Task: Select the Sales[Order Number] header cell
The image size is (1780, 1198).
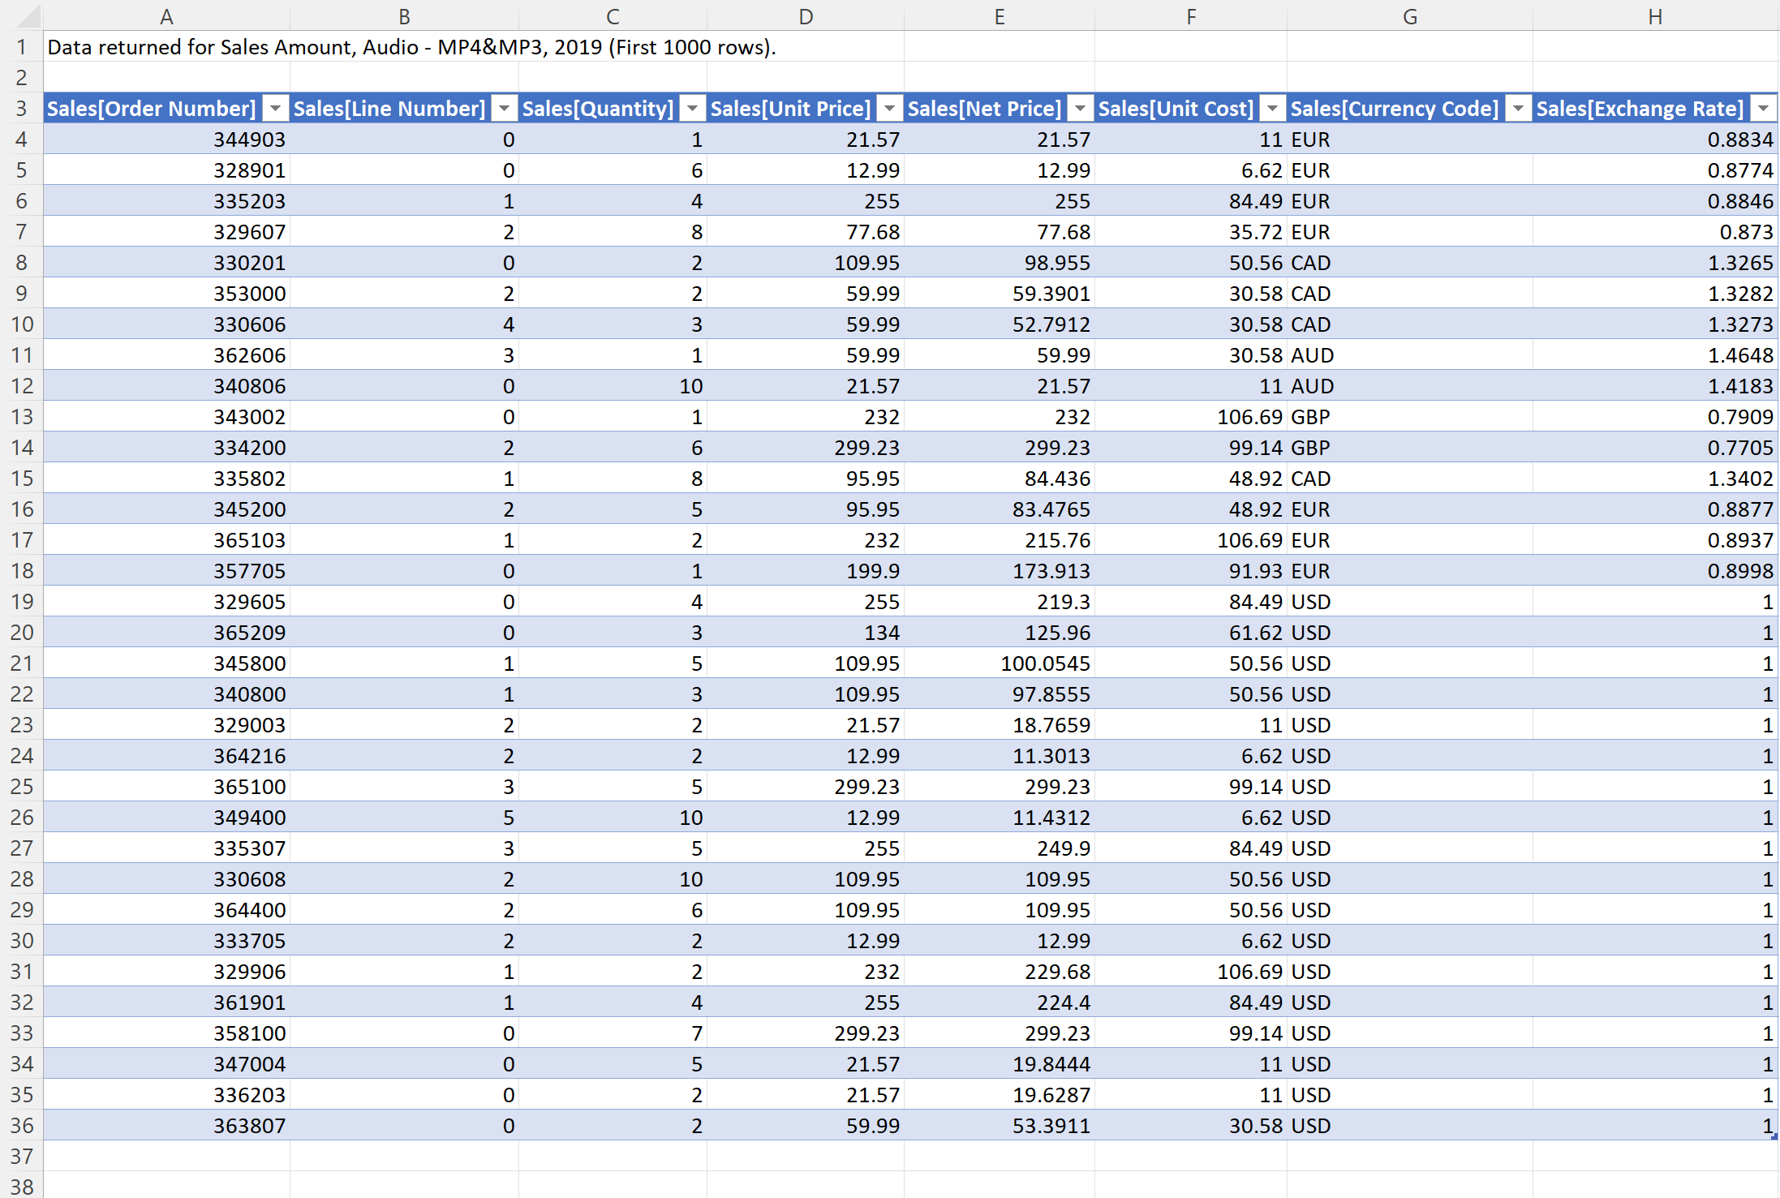Action: 166,109
